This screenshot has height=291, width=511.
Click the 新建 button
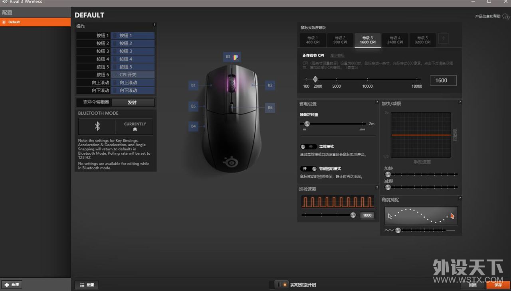tap(12, 285)
